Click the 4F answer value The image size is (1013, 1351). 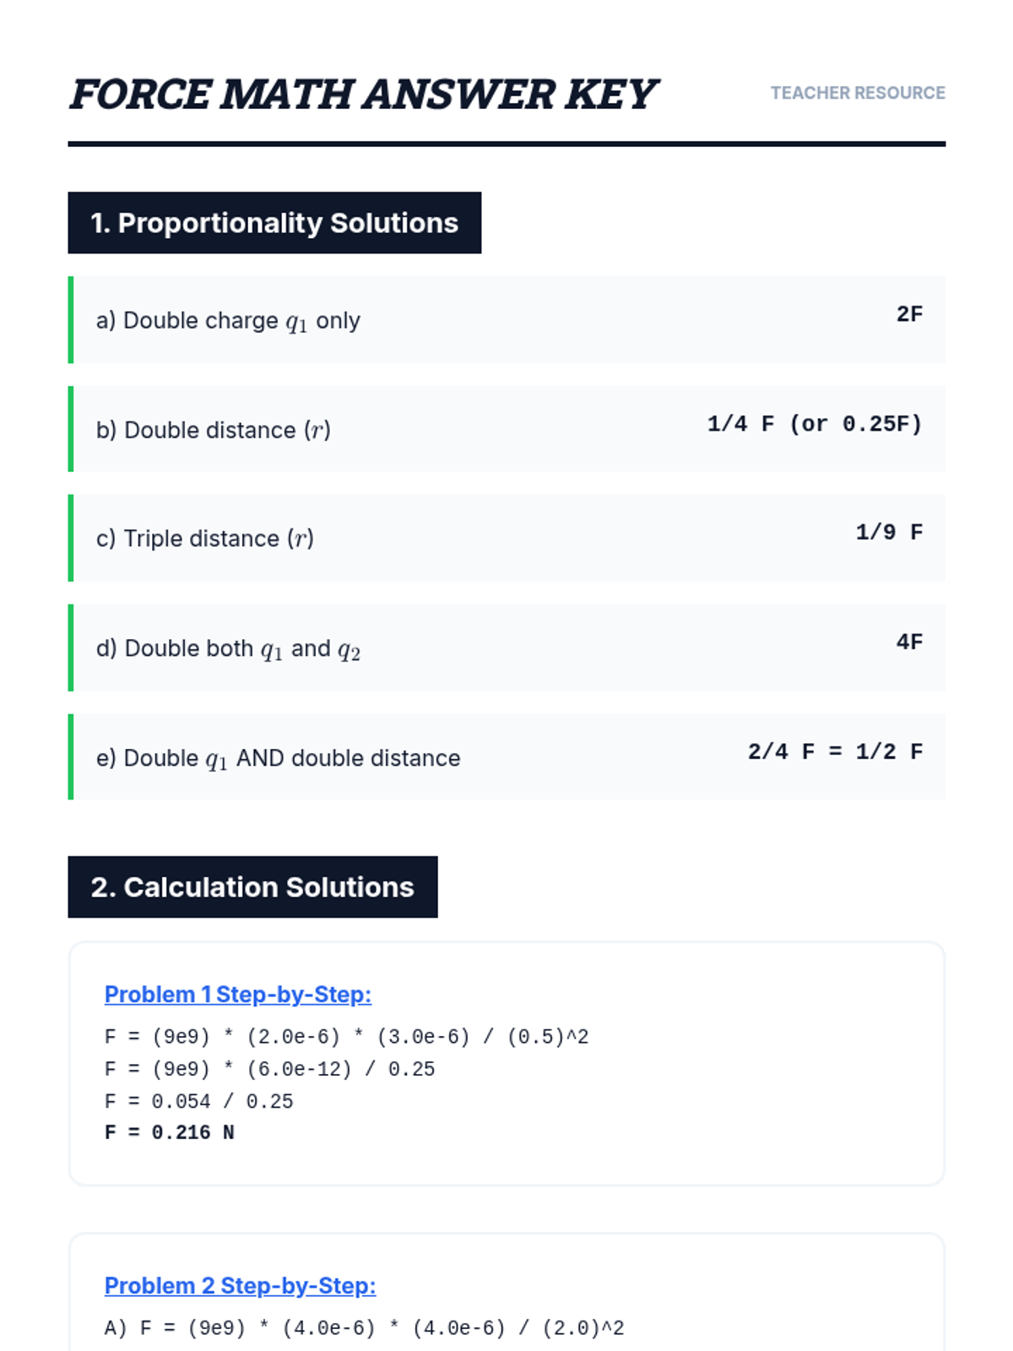point(909,643)
